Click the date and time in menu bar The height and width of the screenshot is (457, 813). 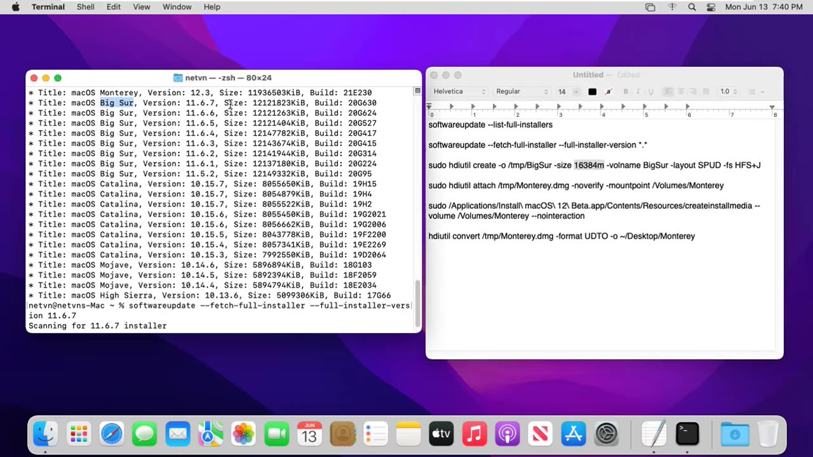coord(764,7)
